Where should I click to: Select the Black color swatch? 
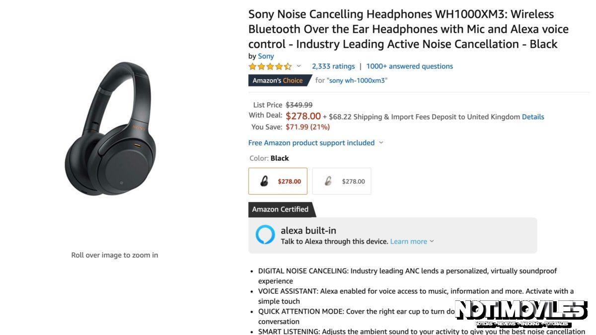[277, 181]
